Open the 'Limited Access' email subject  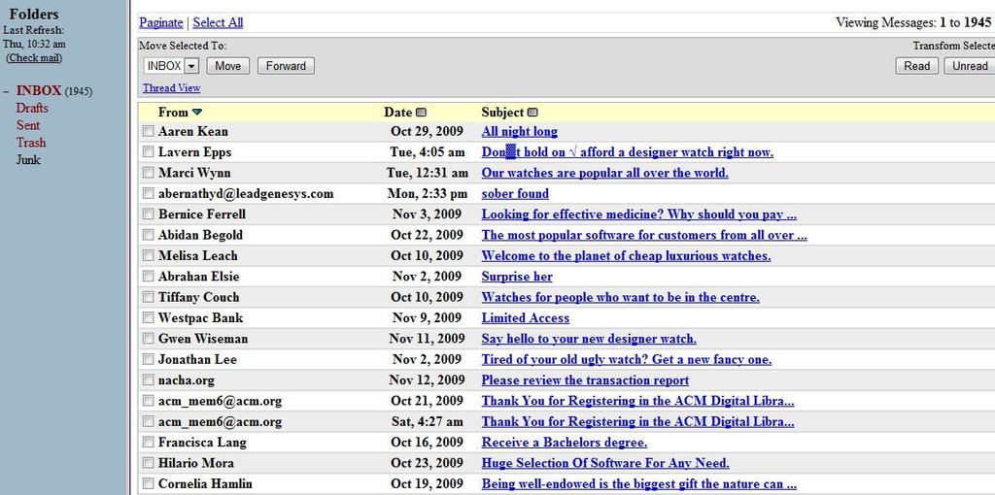[x=526, y=318]
